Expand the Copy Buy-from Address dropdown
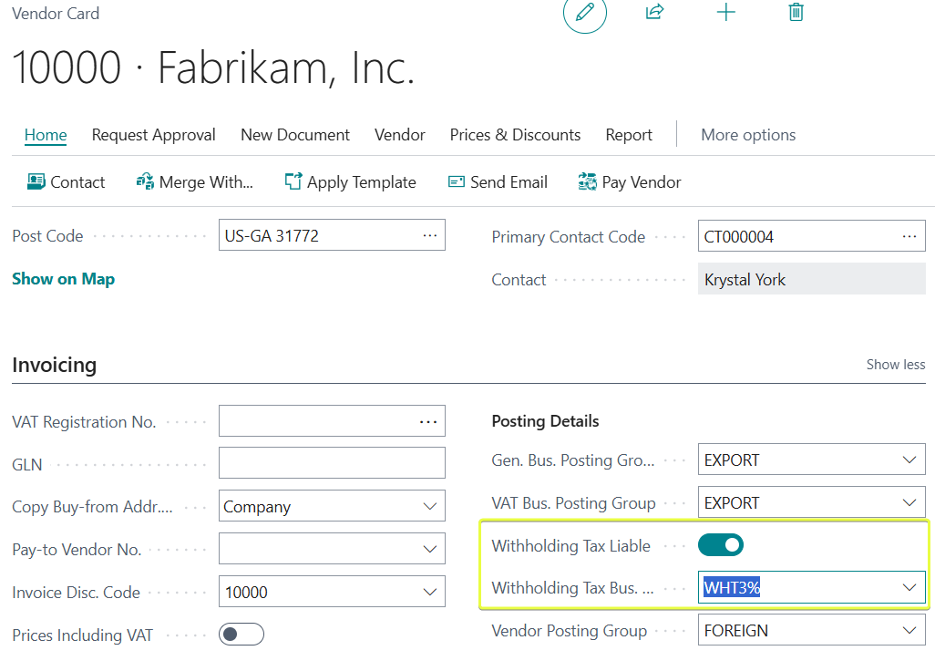 click(429, 507)
